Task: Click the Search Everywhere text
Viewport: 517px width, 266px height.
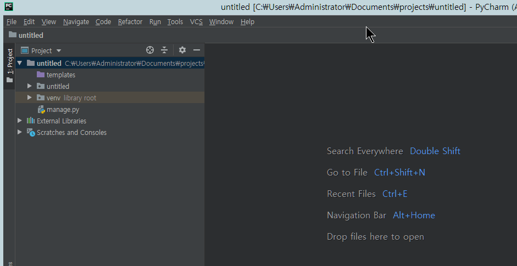Action: coord(365,151)
